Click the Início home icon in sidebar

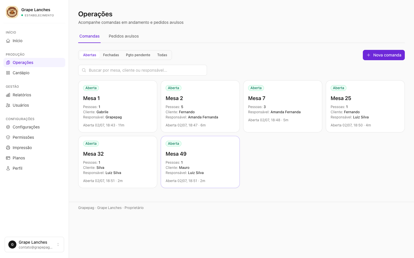pos(8,41)
